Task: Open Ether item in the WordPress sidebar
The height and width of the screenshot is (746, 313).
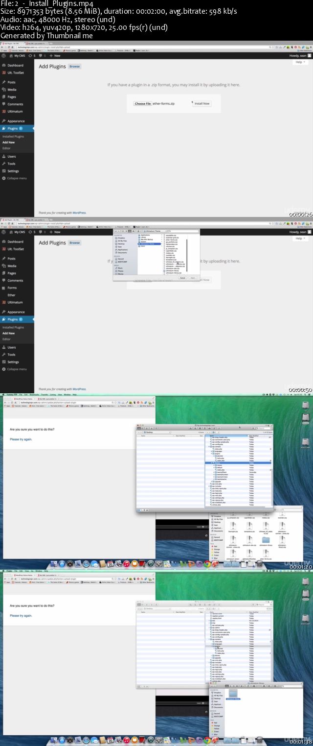Action: pos(11,295)
